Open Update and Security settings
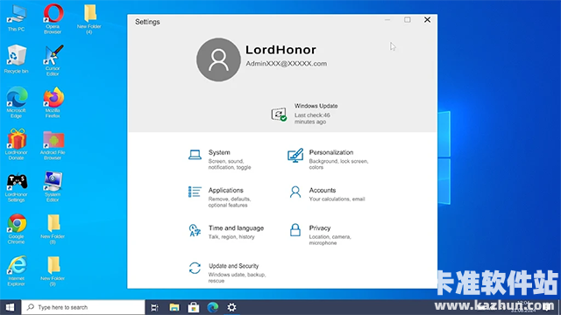 click(227, 273)
